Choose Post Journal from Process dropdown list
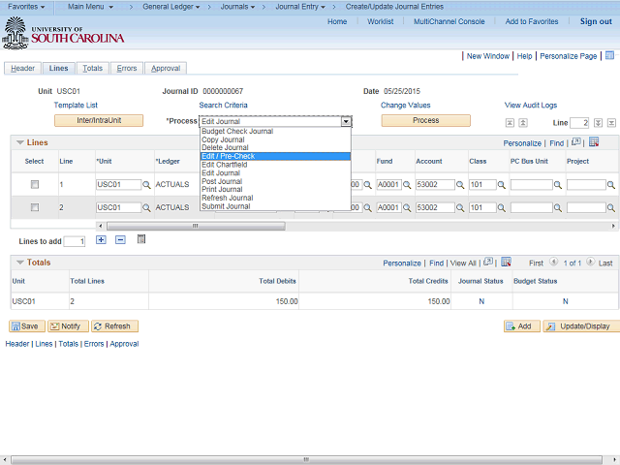The image size is (620, 465). [x=222, y=181]
